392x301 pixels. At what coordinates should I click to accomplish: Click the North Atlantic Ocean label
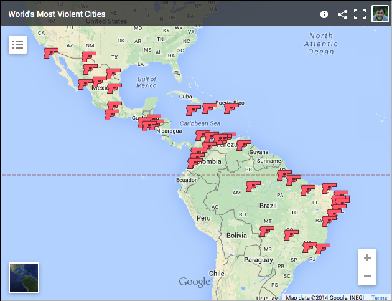point(321,44)
